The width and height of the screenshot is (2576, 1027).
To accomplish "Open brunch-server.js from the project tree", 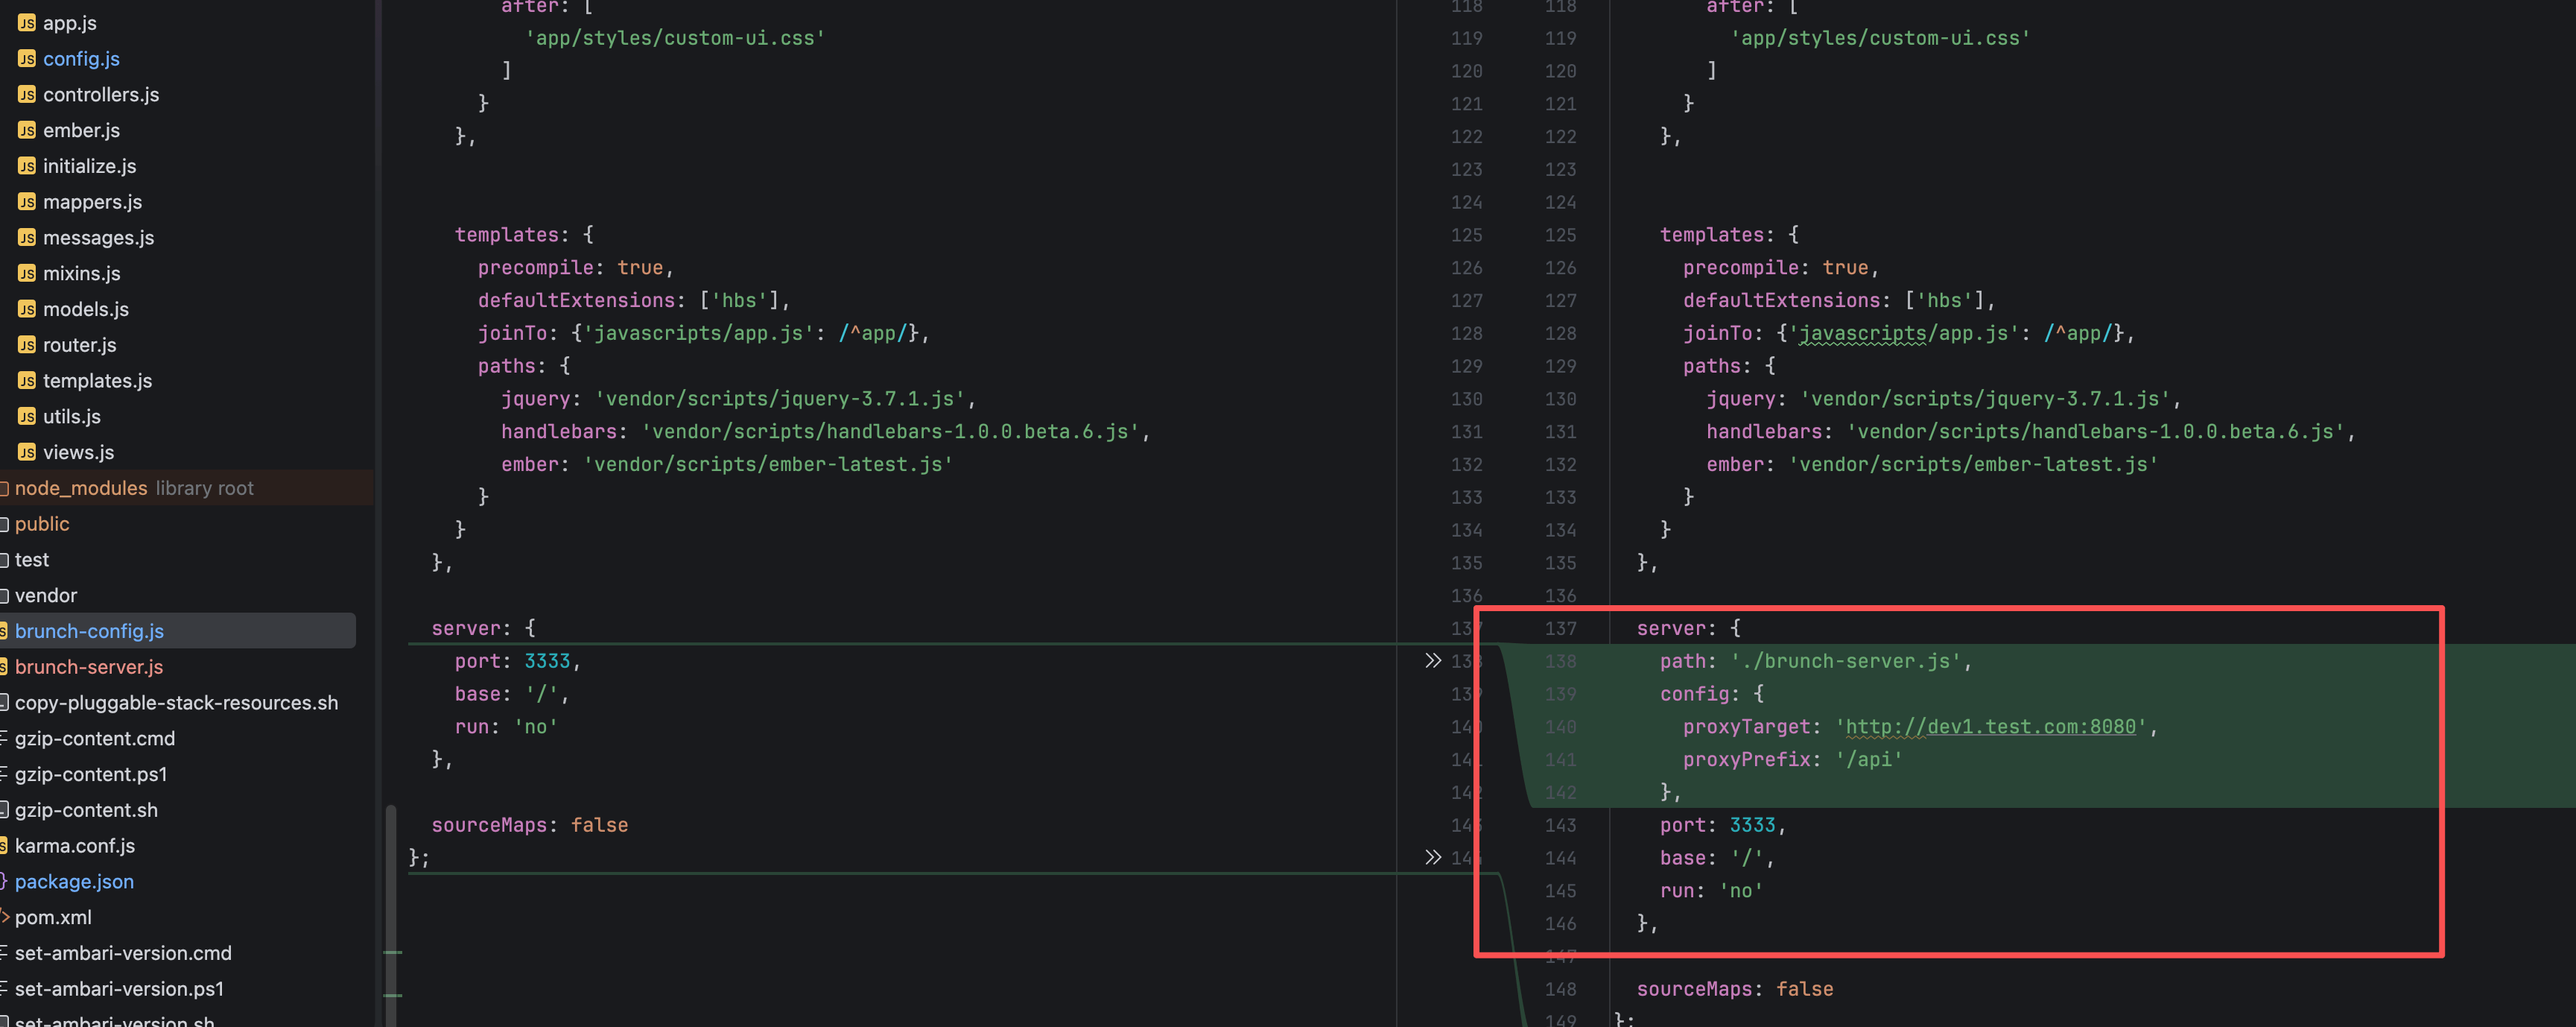I will [x=89, y=667].
